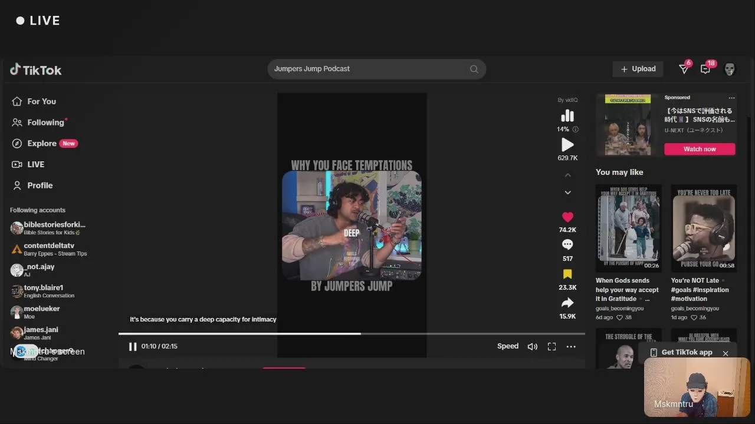
Task: Click the vidIQ bar chart stats icon
Action: [567, 115]
